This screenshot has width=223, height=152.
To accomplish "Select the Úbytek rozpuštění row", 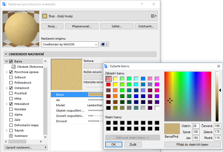I will coord(77,111).
